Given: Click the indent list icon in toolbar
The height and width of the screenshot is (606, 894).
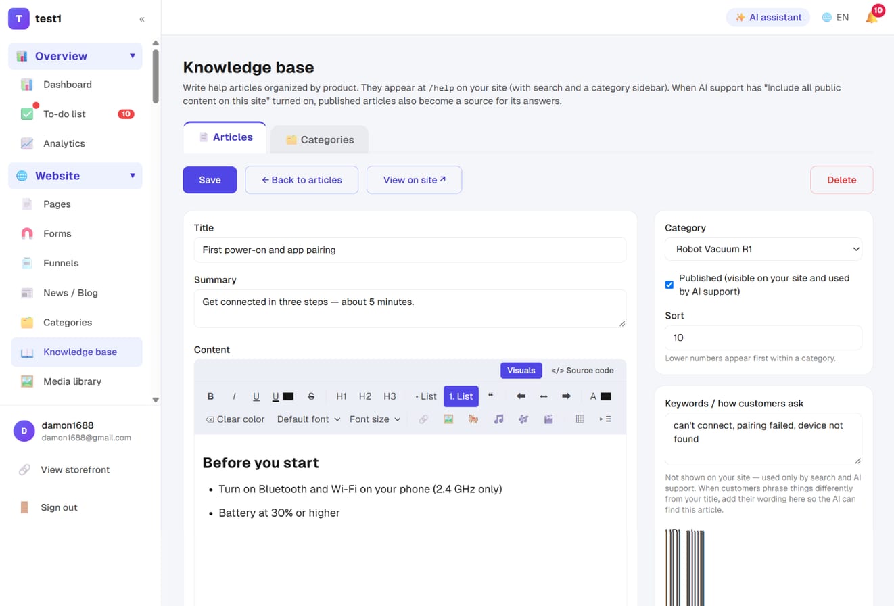Looking at the screenshot, I should (x=605, y=419).
